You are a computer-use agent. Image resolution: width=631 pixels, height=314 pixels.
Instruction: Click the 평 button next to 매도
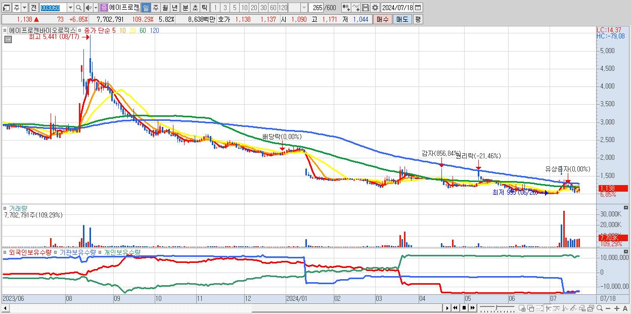coord(418,19)
